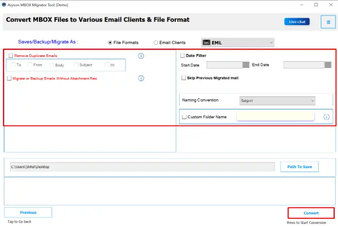Screen dimensions: 338x226
Task: Minimize the Aryson MBOX Migrator window
Action: tap(301, 5)
